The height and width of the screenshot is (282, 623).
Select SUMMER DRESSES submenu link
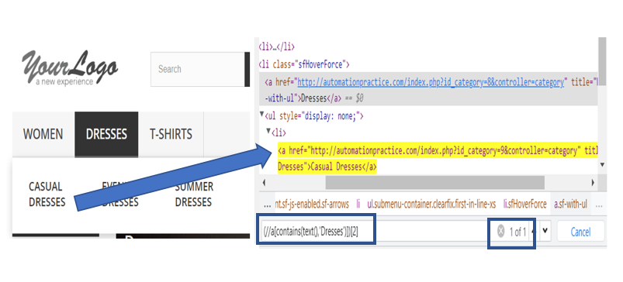(194, 194)
